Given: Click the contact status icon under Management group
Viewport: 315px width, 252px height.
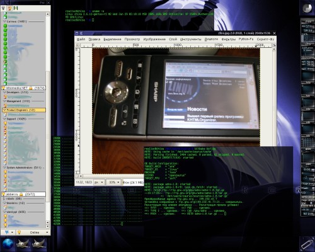Looking at the screenshot, I should [5, 106].
